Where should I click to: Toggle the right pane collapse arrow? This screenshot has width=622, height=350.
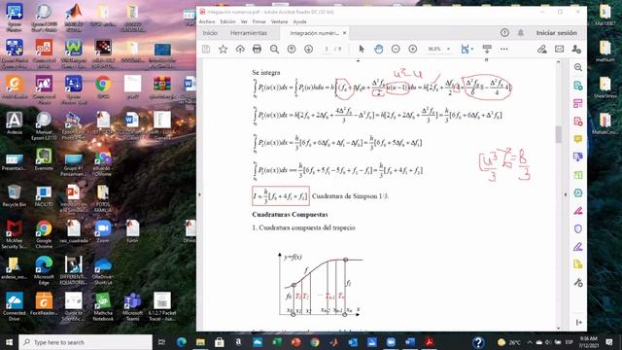566,194
